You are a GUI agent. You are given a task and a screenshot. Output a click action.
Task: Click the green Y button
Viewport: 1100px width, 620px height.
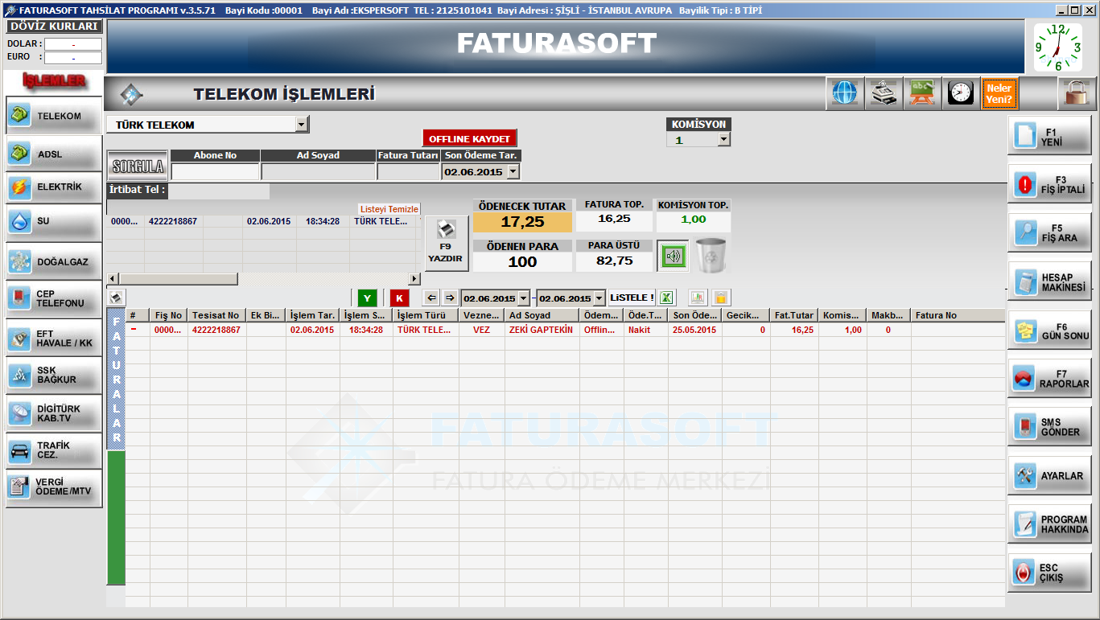(x=367, y=298)
